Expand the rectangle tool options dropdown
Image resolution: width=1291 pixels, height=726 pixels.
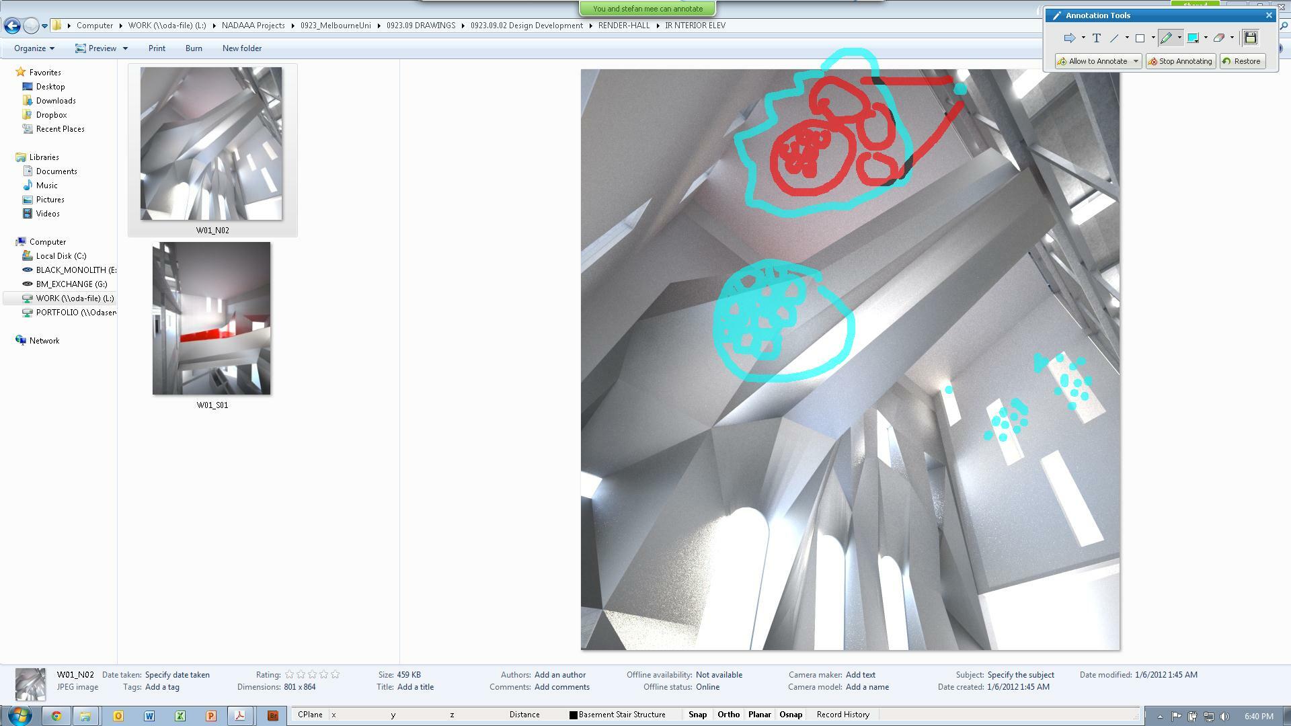(1153, 38)
